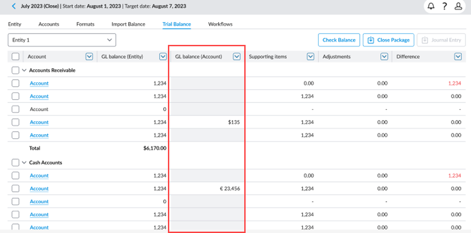The height and width of the screenshot is (233, 471).
Task: Open the user profile icon
Action: click(458, 6)
